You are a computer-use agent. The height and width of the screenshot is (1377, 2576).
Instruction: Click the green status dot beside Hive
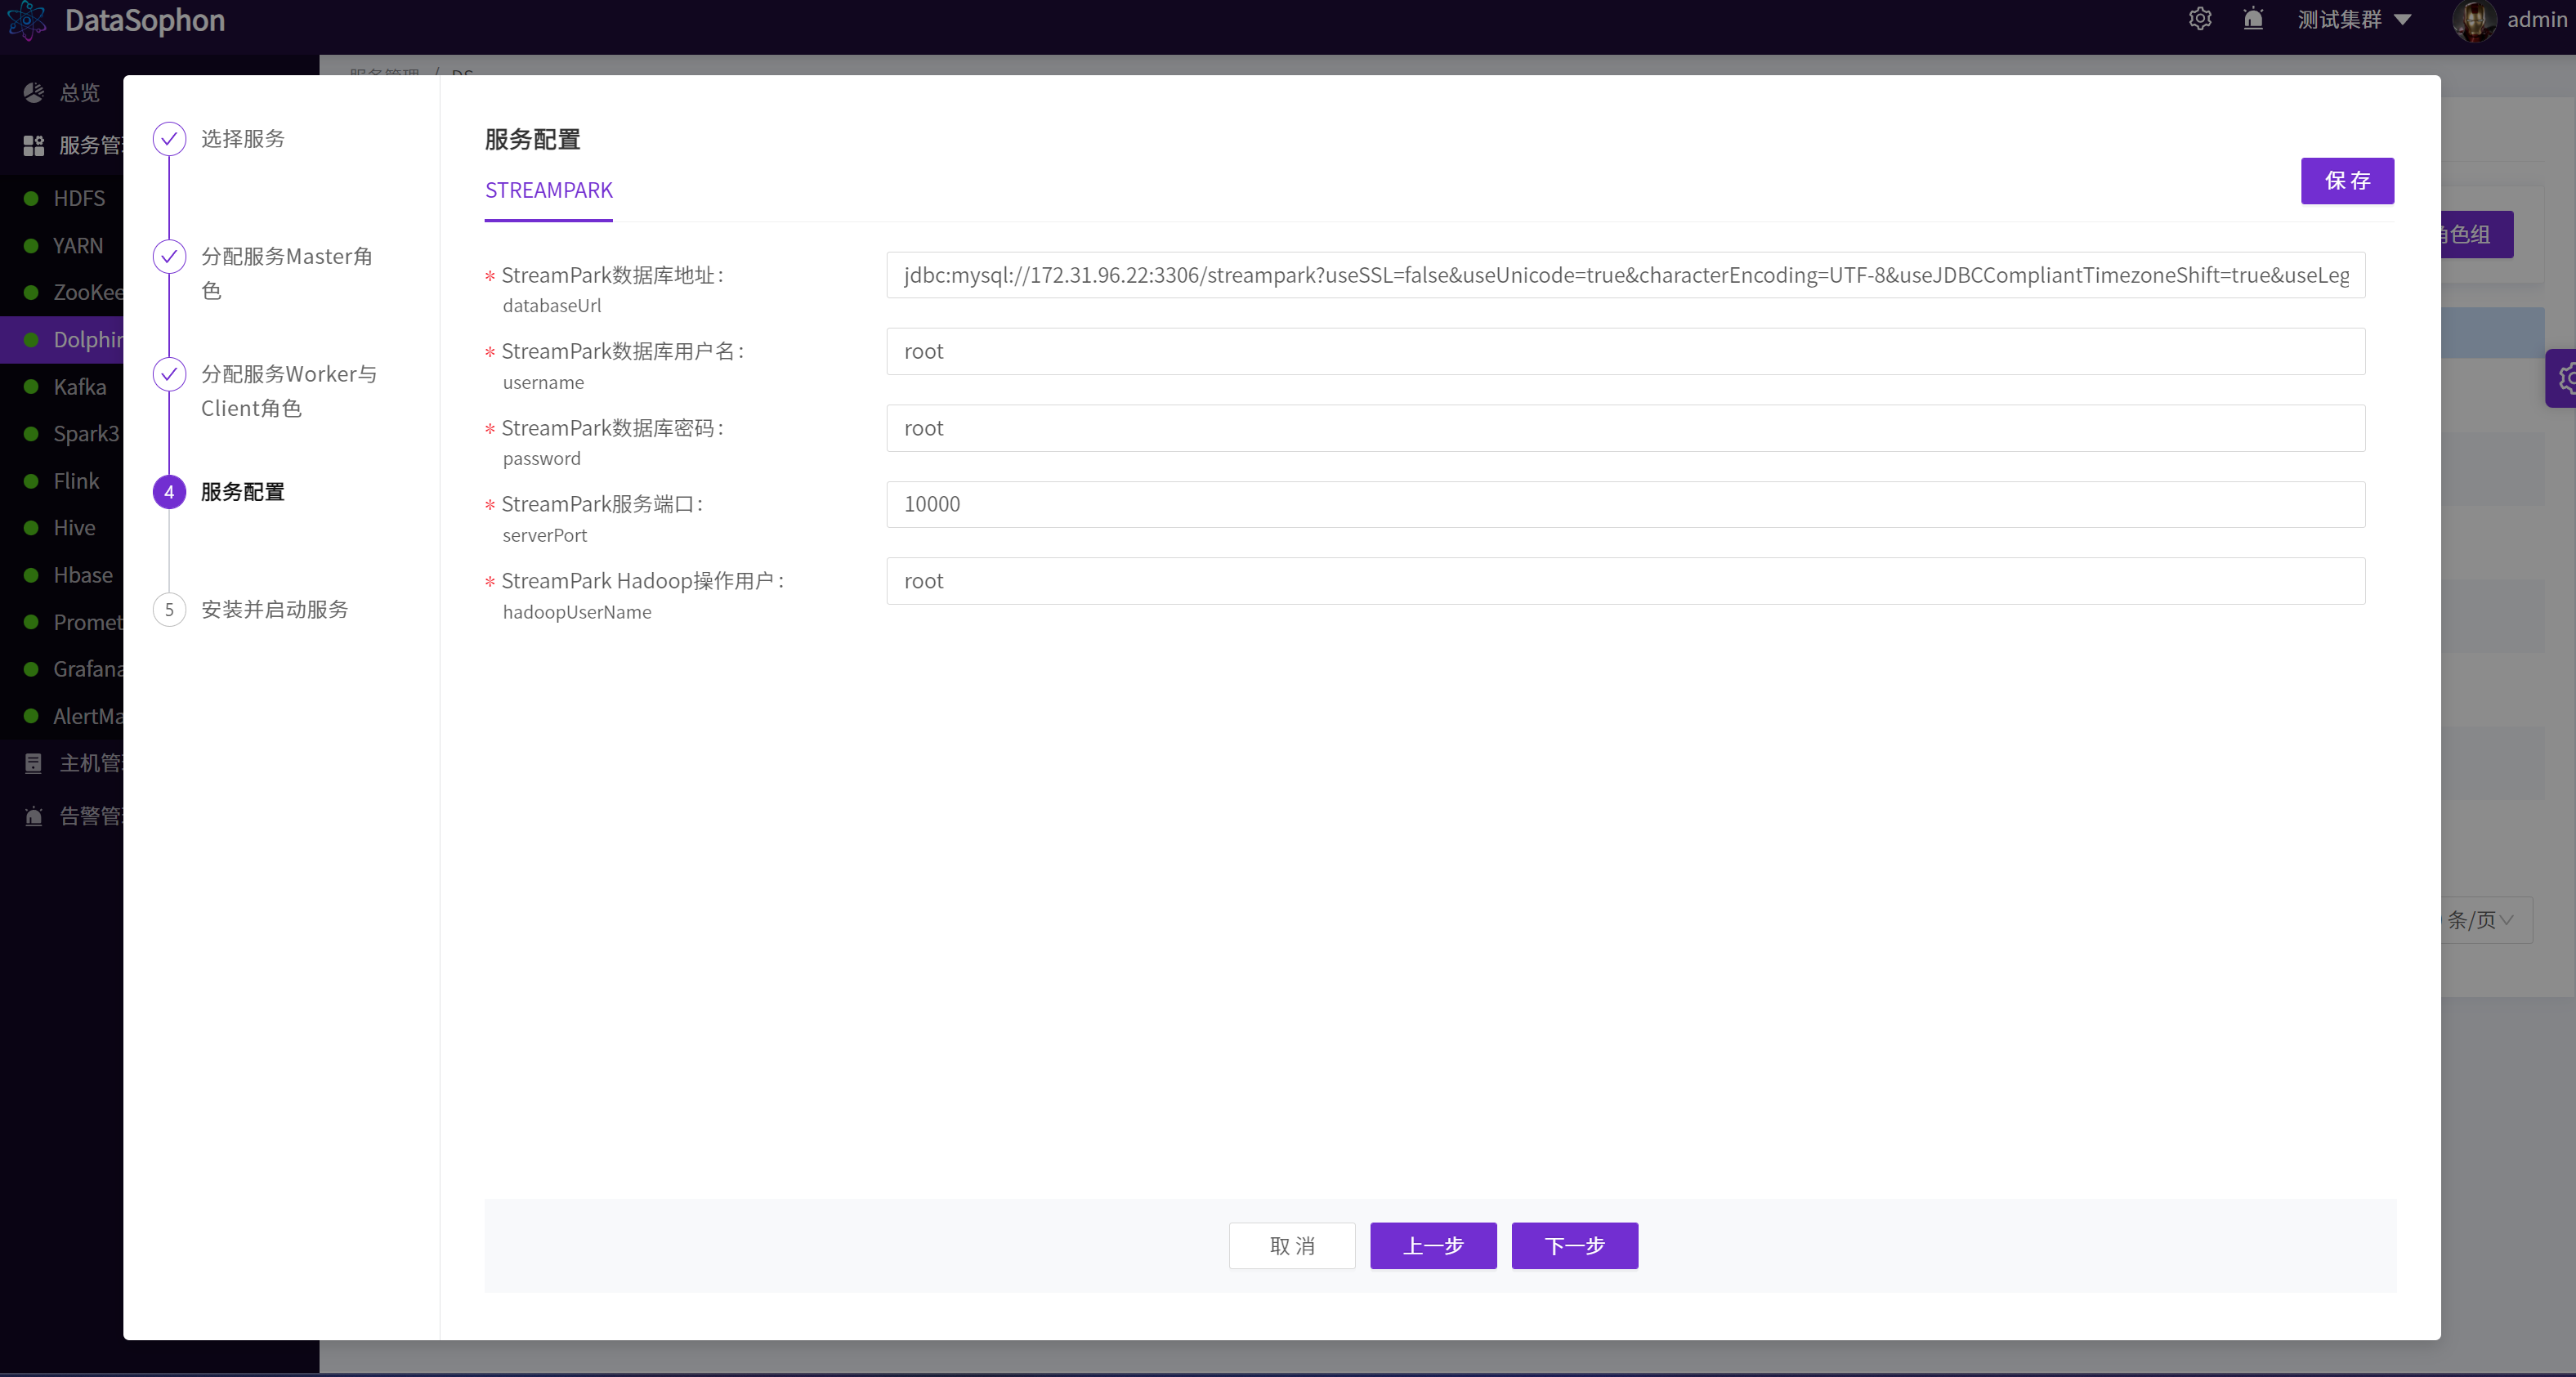coord(31,528)
